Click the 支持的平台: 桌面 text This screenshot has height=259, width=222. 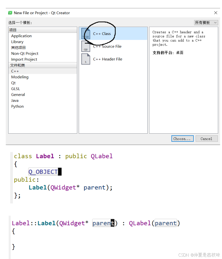click(168, 53)
